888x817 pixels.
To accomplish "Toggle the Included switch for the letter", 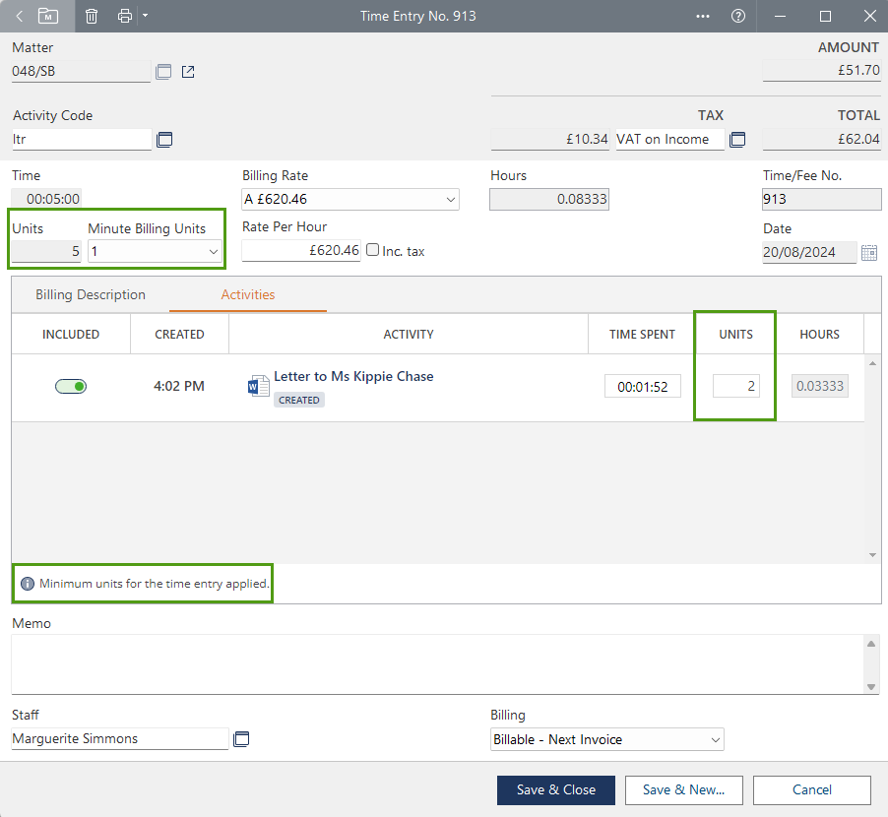I will (71, 387).
